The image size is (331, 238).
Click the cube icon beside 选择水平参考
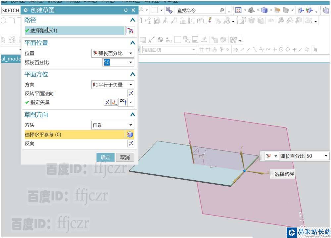[x=130, y=135]
